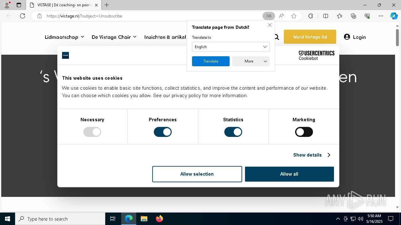This screenshot has width=401, height=225.
Task: Turn off Preferences cookies toggle
Action: 163,132
